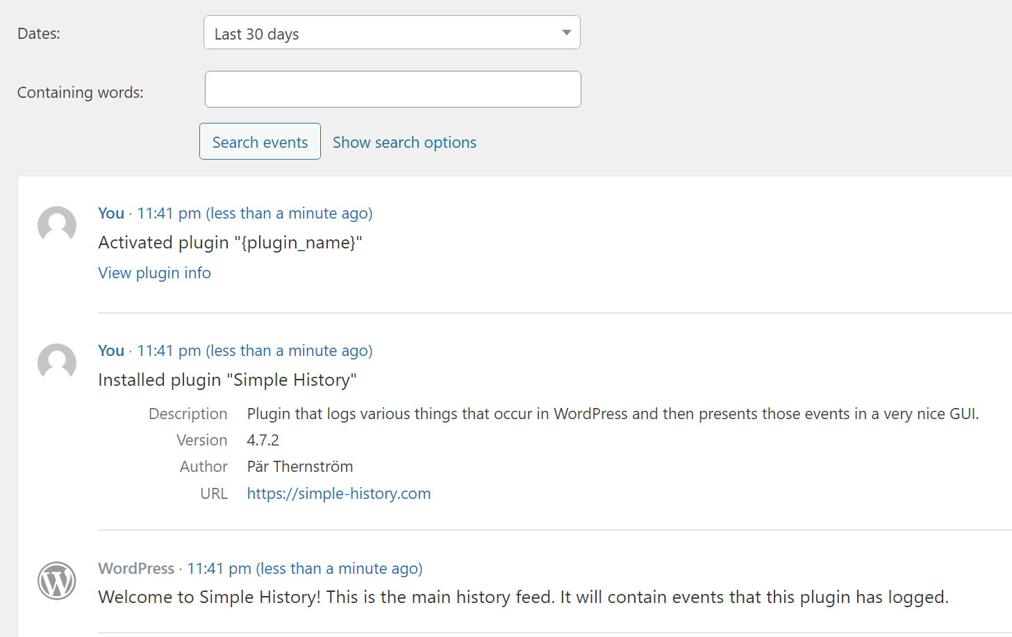
Task: Click the timestamp of the installed plugin event
Action: 255,350
